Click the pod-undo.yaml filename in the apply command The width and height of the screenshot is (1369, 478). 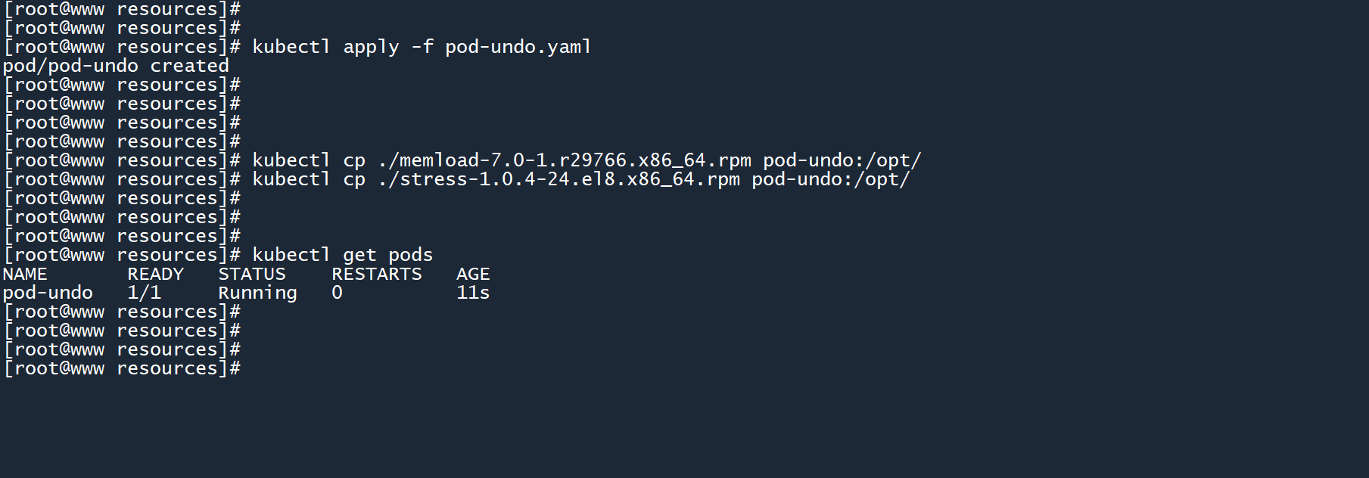point(518,47)
